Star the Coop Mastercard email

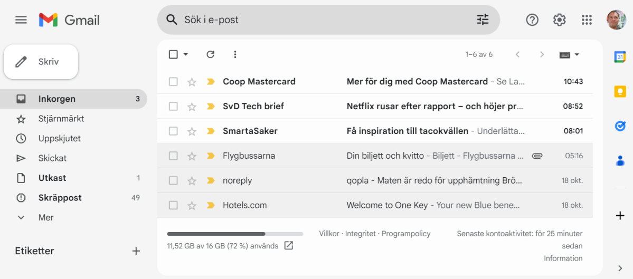(x=192, y=82)
